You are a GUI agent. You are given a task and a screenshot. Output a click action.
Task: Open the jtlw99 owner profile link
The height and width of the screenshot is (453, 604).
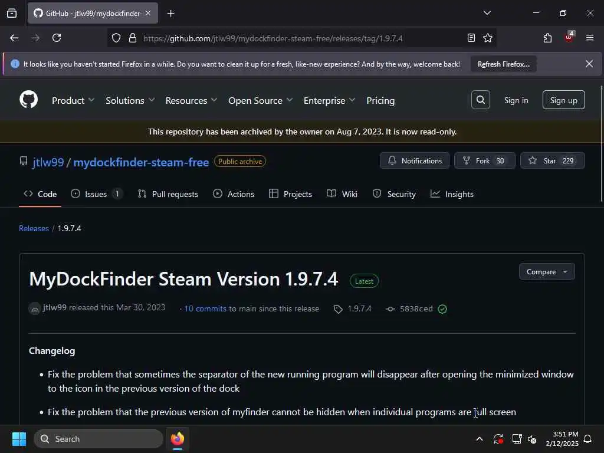[x=48, y=162]
